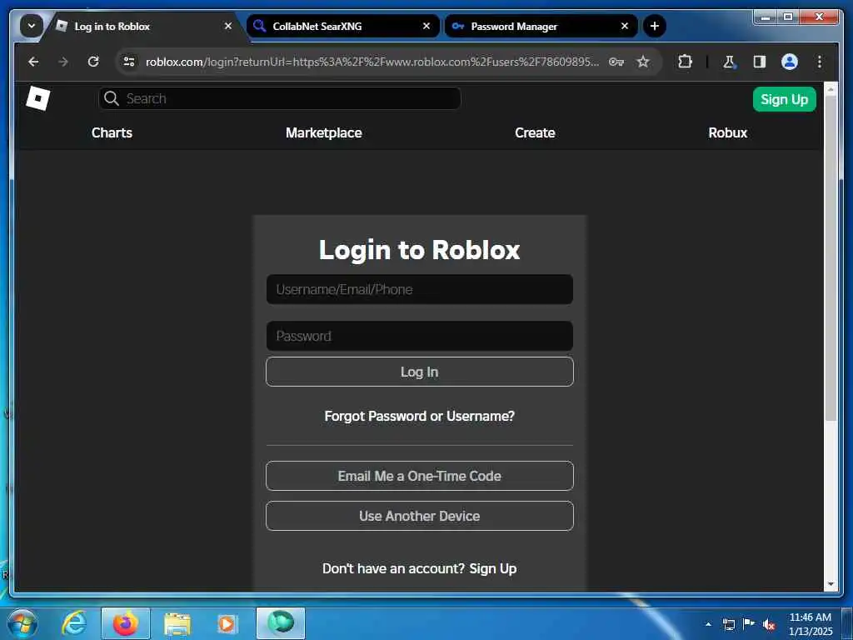Click the Sign Up link below the form
Screen dimensions: 853x640
click(x=493, y=568)
